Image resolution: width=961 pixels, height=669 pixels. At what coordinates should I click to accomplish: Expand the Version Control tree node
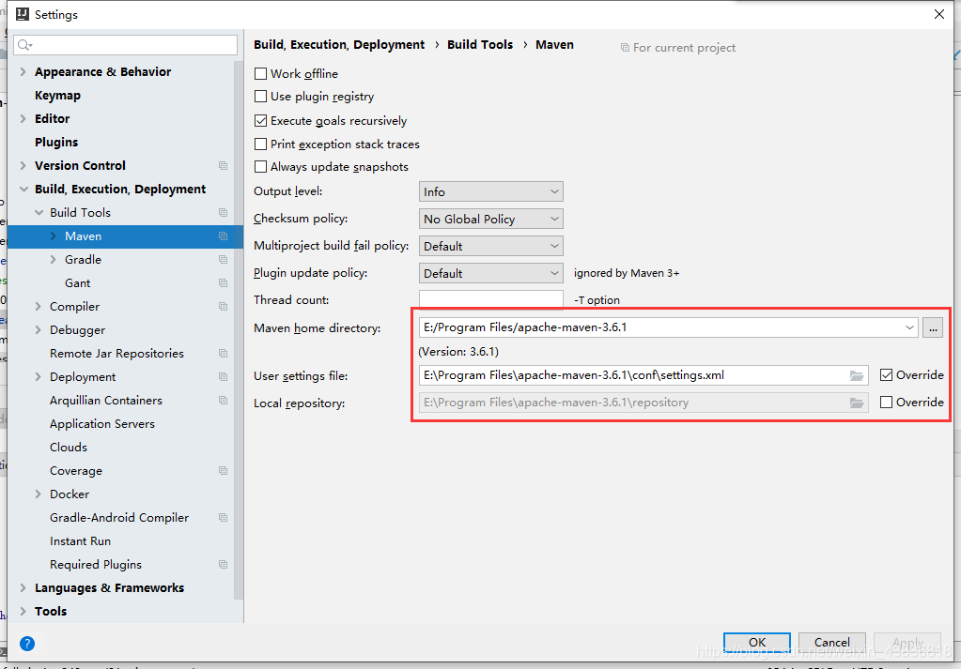[x=23, y=166]
